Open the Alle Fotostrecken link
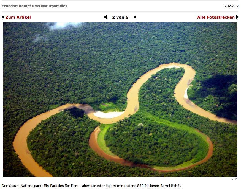241x191 pixels. point(216,17)
